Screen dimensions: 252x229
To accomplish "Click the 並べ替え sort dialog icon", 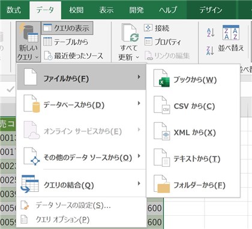I will point(231,32).
